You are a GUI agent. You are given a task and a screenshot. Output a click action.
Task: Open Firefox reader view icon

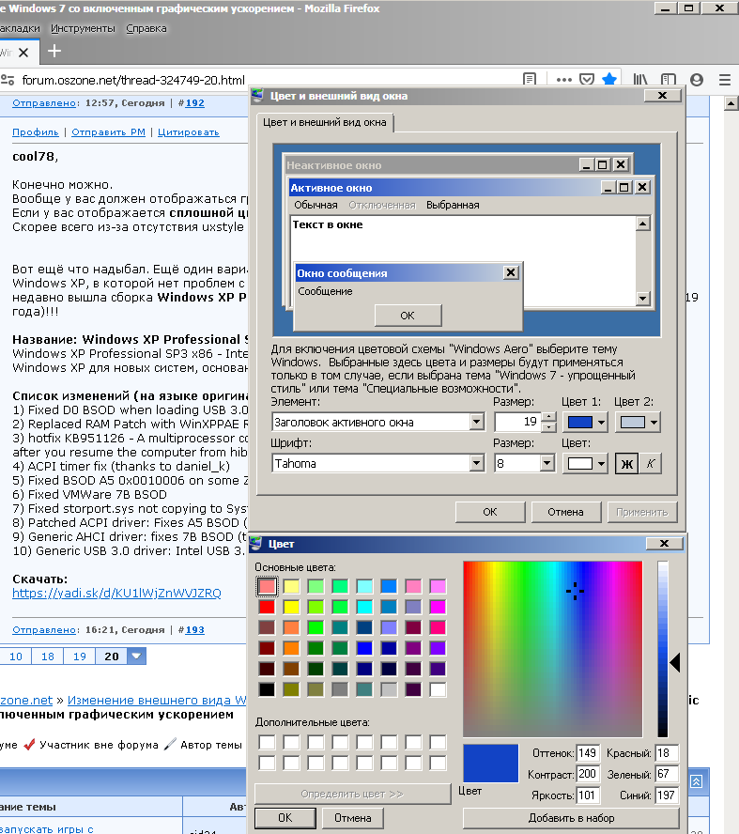[530, 79]
